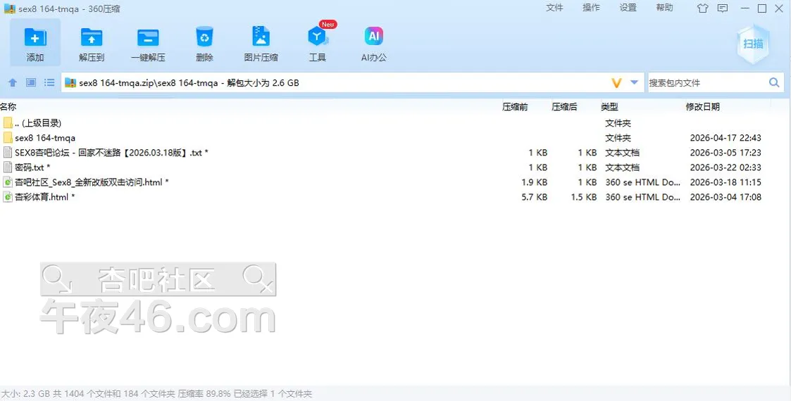Open the 设置 (Settings) menu
The image size is (791, 401).
(x=628, y=8)
